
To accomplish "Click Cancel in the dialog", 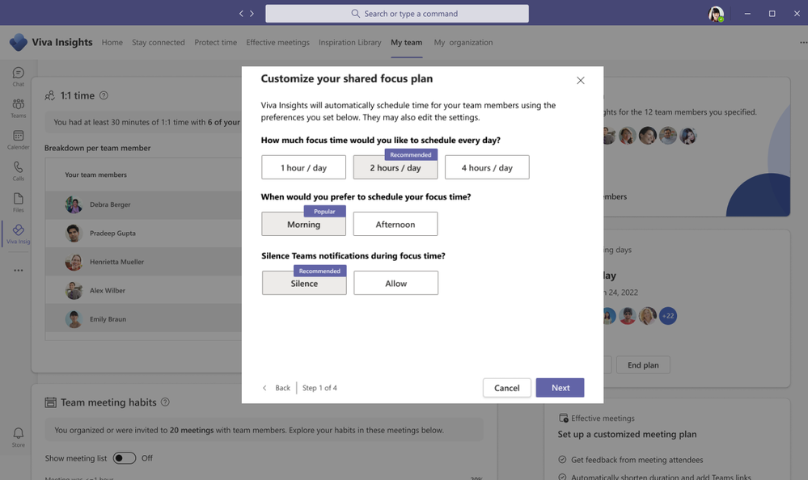I will (506, 388).
